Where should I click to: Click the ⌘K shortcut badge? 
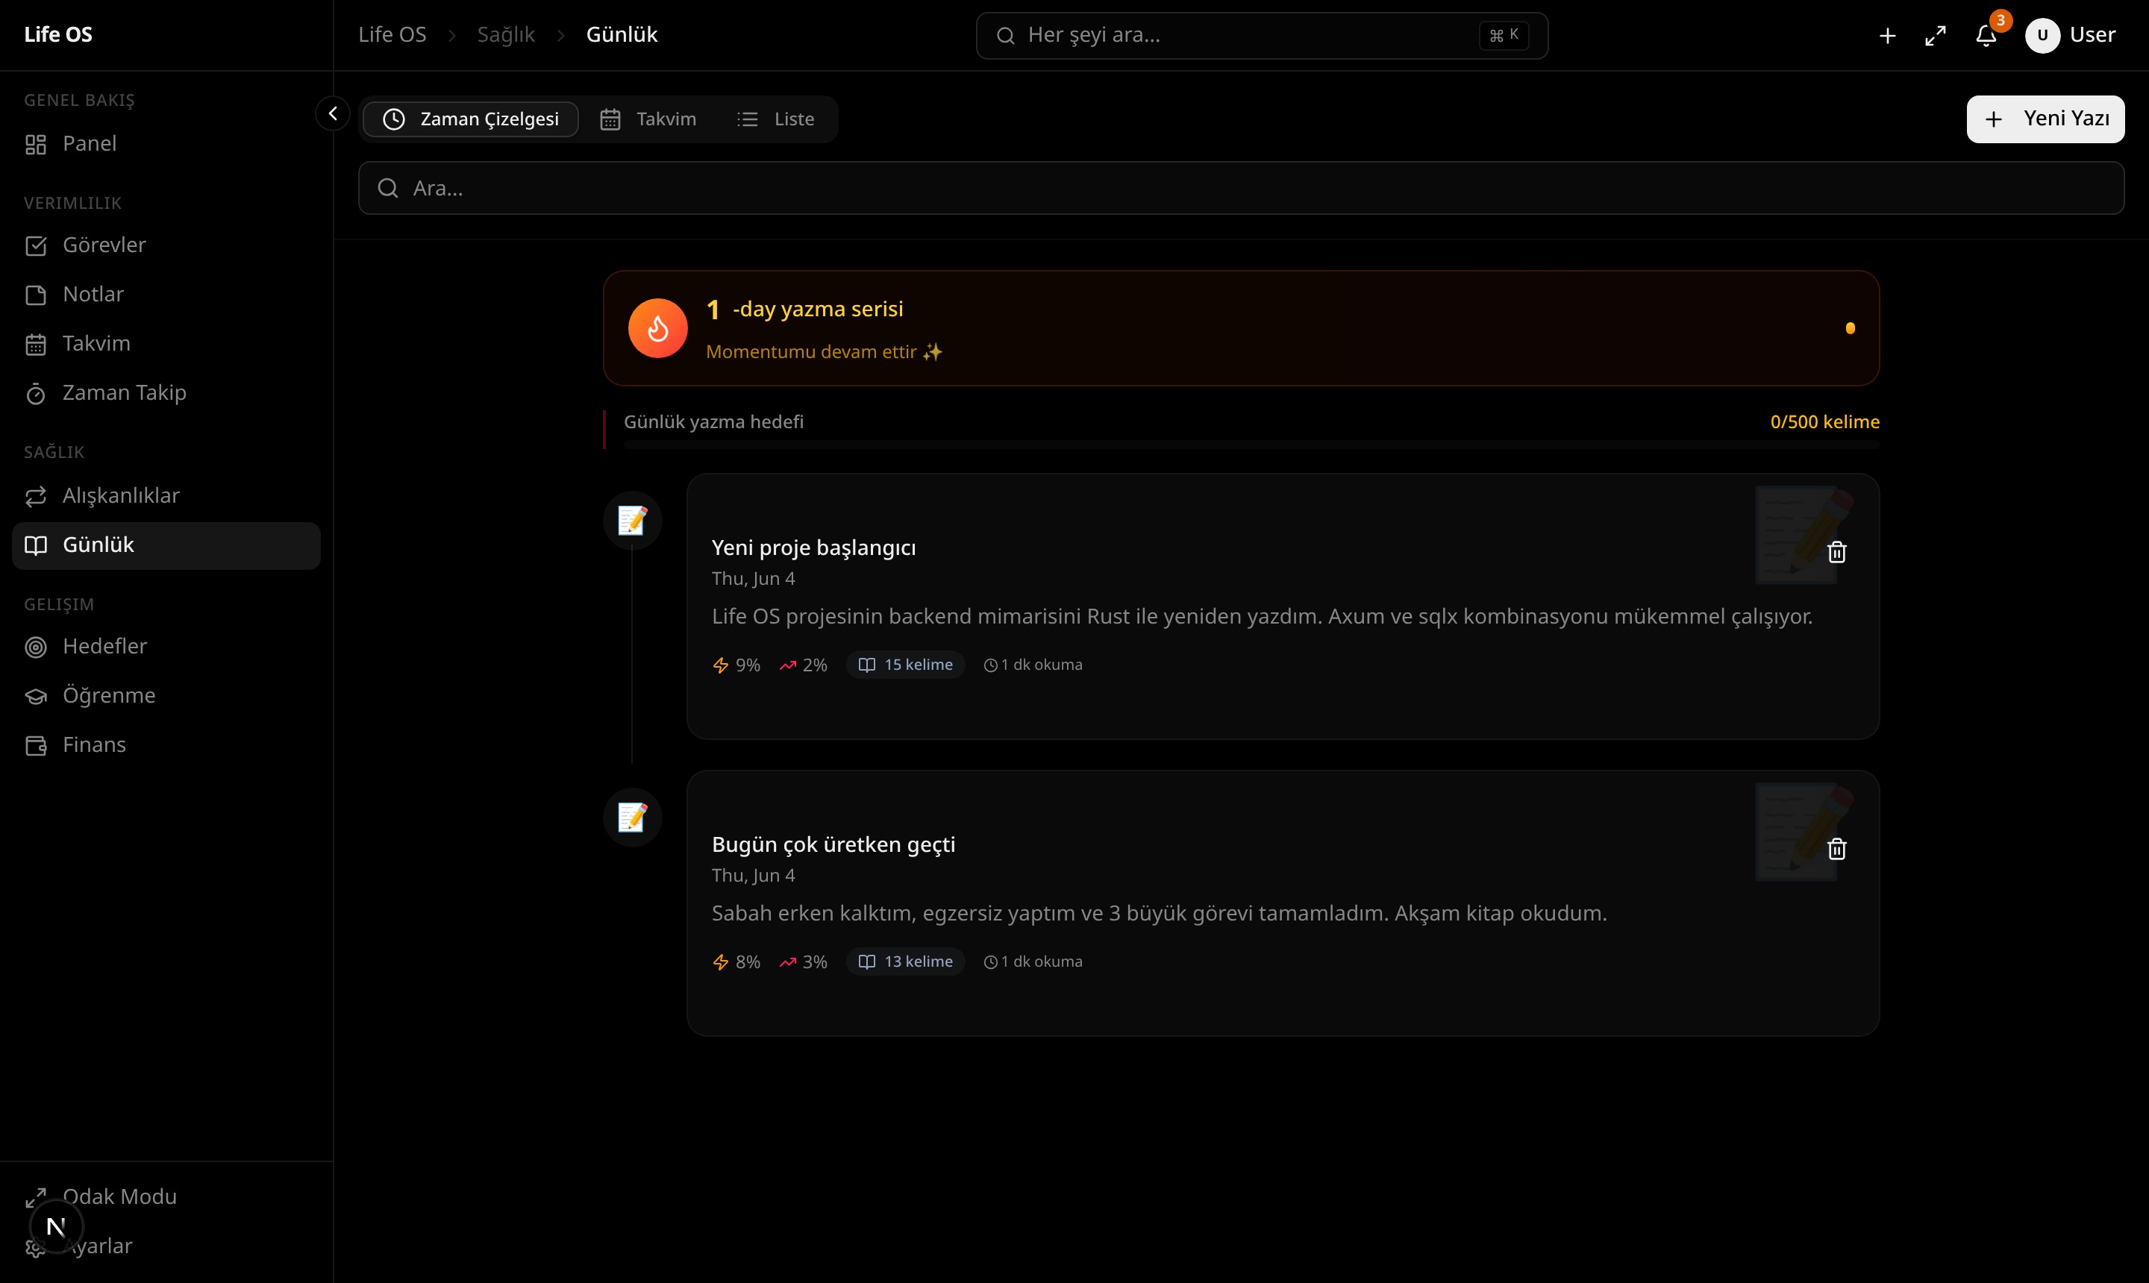pyautogui.click(x=1504, y=36)
